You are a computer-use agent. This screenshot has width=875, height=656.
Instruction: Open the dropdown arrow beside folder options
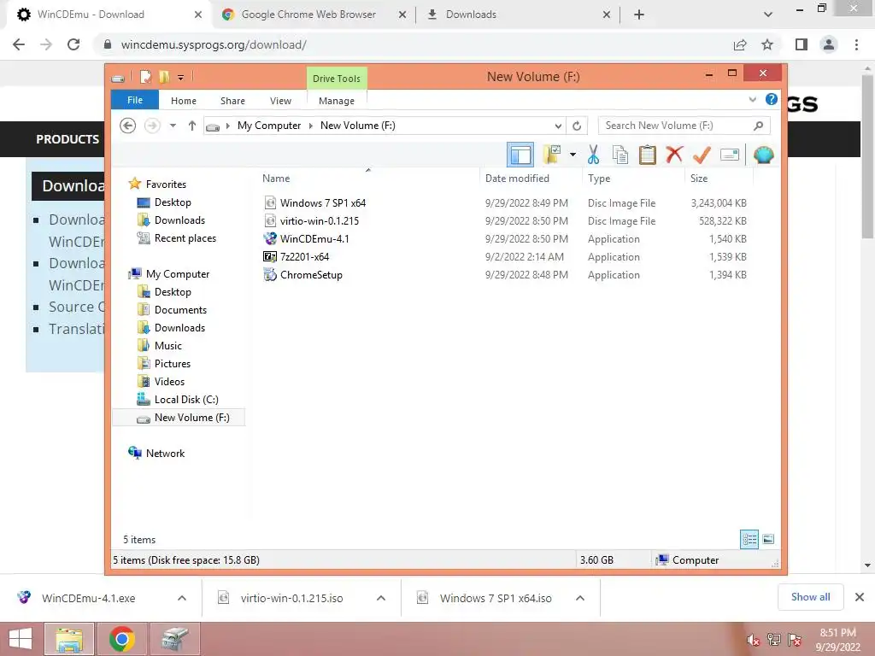click(573, 155)
